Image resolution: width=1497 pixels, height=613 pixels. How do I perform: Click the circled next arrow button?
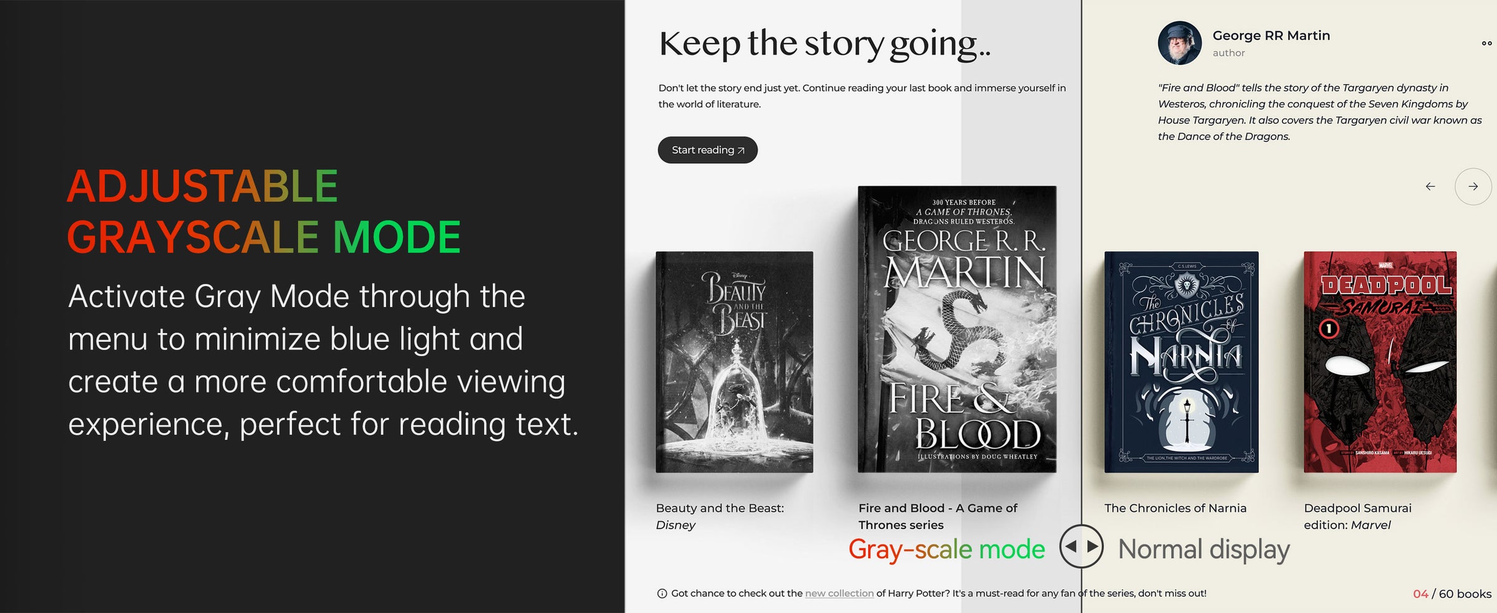1473,186
